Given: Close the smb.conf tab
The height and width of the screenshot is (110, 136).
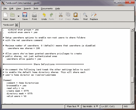Looking at the screenshot, I should pos(17,25).
